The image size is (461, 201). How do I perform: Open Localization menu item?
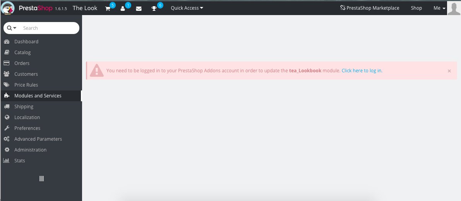41,117
